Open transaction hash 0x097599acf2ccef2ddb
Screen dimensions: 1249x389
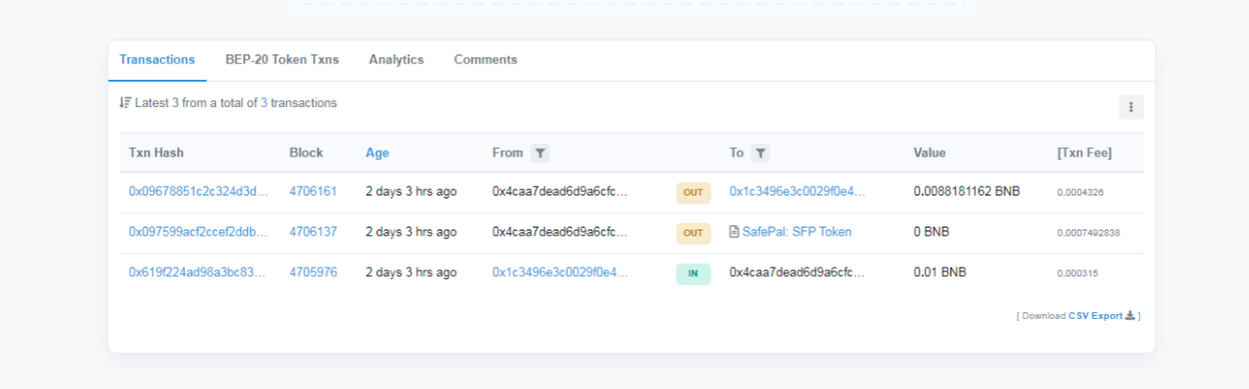tap(197, 232)
